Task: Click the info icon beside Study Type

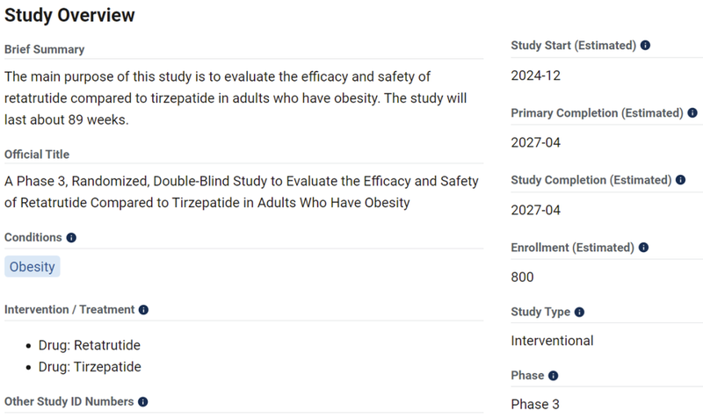Action: (x=579, y=312)
